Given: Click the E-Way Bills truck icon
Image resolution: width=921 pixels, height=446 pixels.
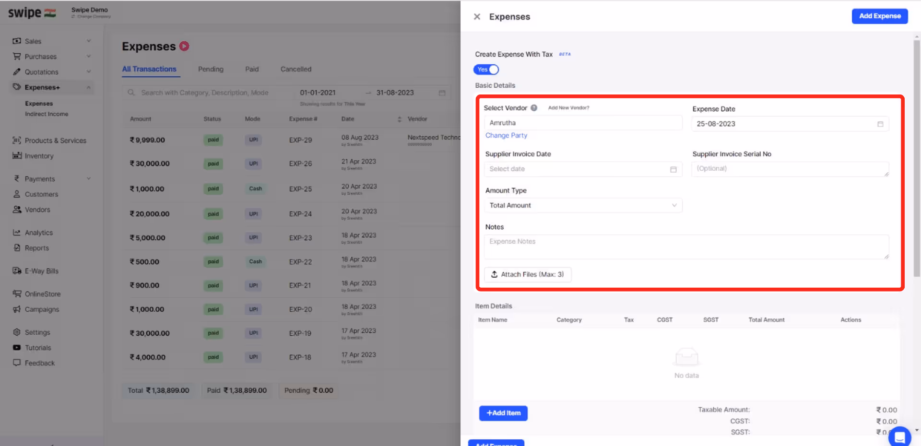Looking at the screenshot, I should [x=17, y=271].
